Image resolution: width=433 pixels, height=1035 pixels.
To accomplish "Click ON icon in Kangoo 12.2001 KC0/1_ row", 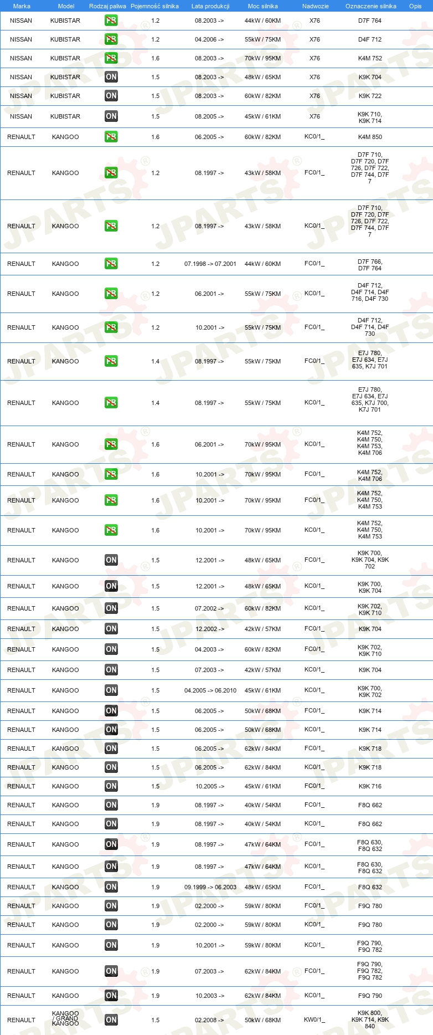I will click(111, 586).
